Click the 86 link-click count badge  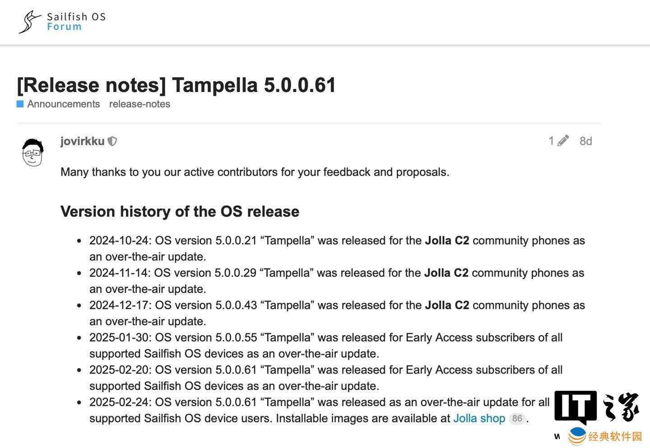pos(517,418)
